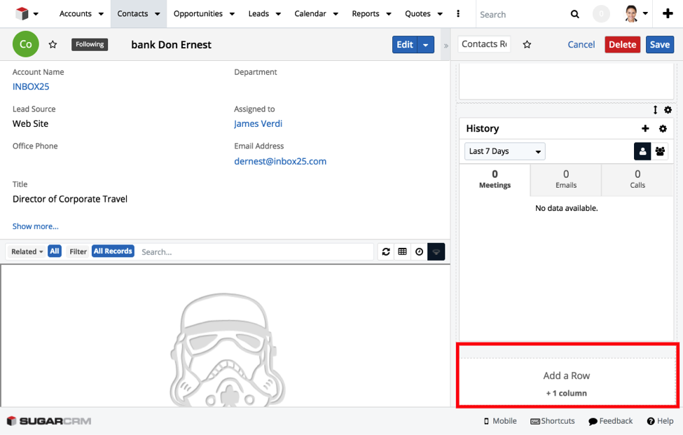Open the Related subpanel dropdown
This screenshot has width=683, height=435.
point(27,251)
